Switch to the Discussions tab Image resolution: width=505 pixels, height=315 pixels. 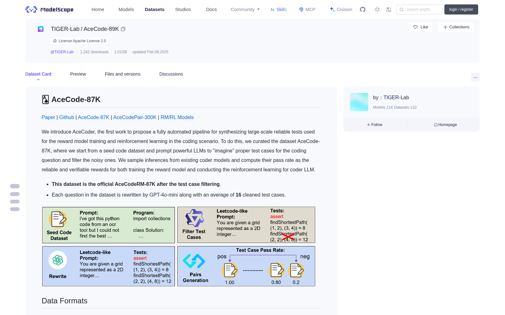tap(171, 74)
